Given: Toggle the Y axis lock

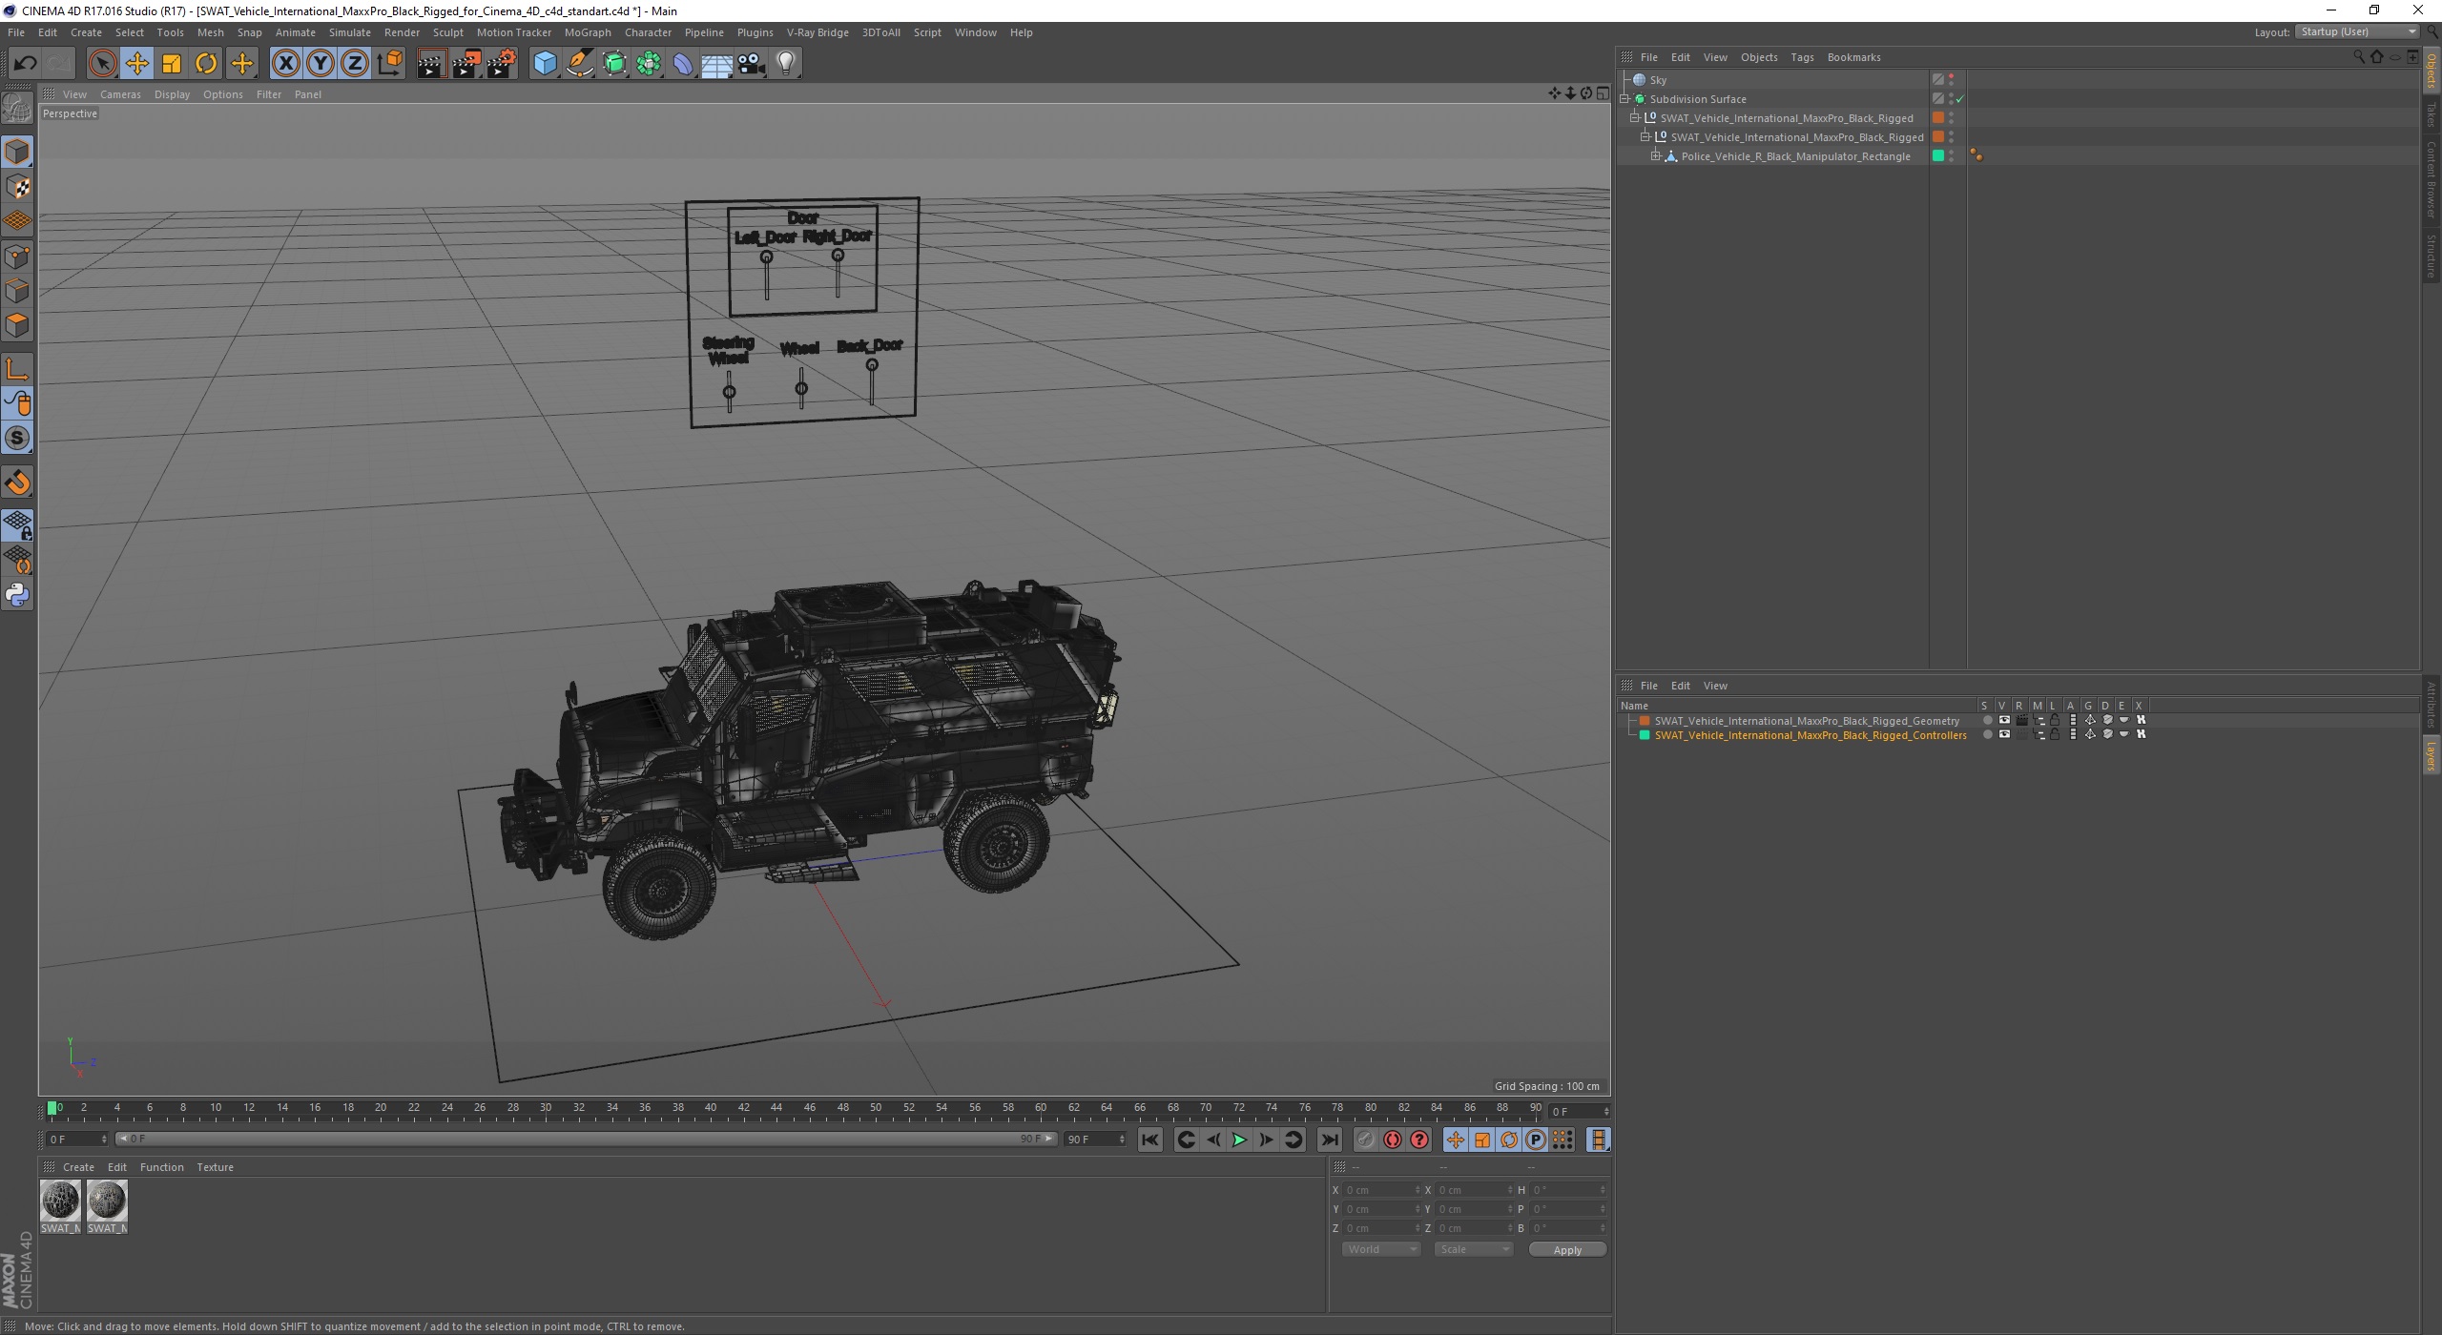Looking at the screenshot, I should [321, 64].
